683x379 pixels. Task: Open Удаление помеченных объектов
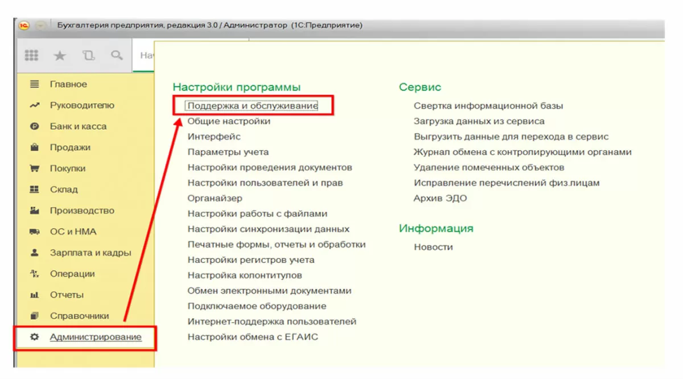click(x=489, y=167)
